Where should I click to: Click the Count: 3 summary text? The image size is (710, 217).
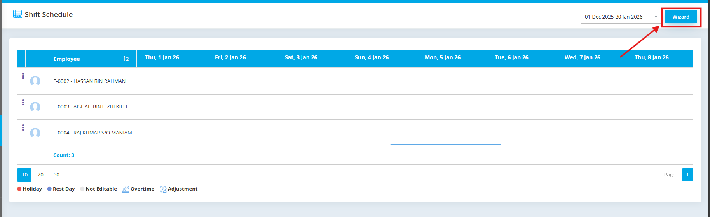[64, 155]
